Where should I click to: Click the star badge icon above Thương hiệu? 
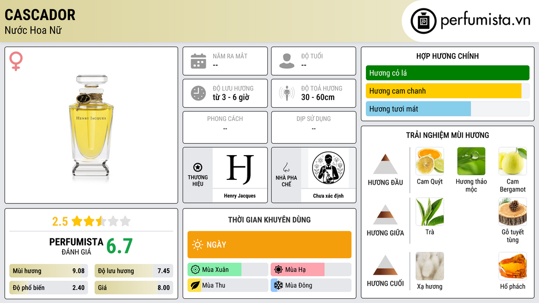point(198,167)
